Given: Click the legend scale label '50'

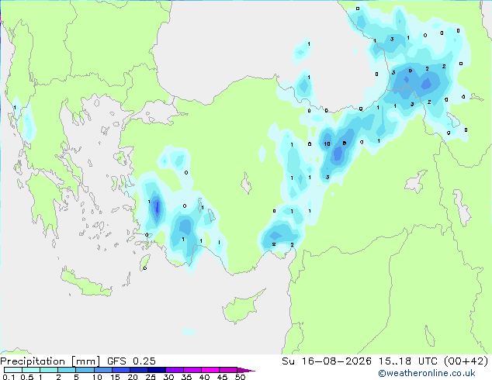Looking at the screenshot, I should pos(240,377).
